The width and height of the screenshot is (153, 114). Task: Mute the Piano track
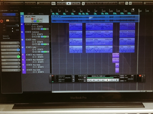(x=26, y=16)
